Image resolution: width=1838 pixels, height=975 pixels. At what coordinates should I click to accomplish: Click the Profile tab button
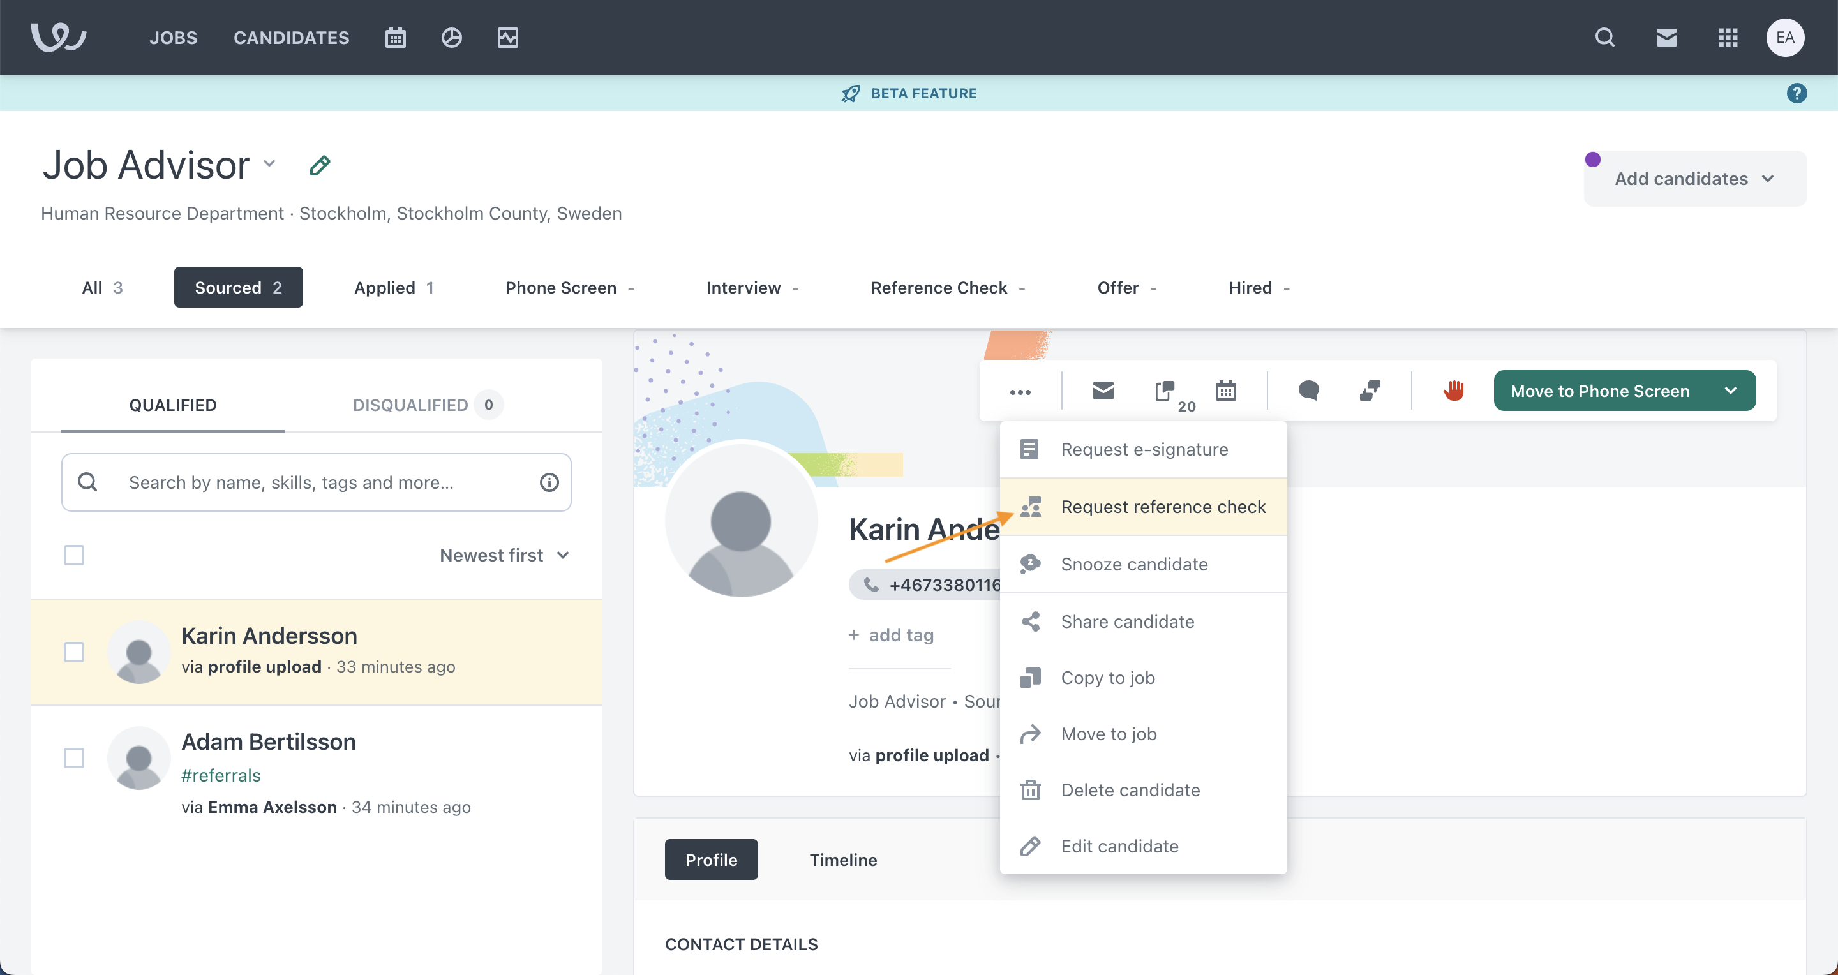tap(712, 860)
